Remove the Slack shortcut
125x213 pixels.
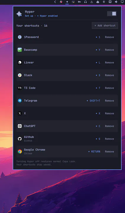[109, 75]
